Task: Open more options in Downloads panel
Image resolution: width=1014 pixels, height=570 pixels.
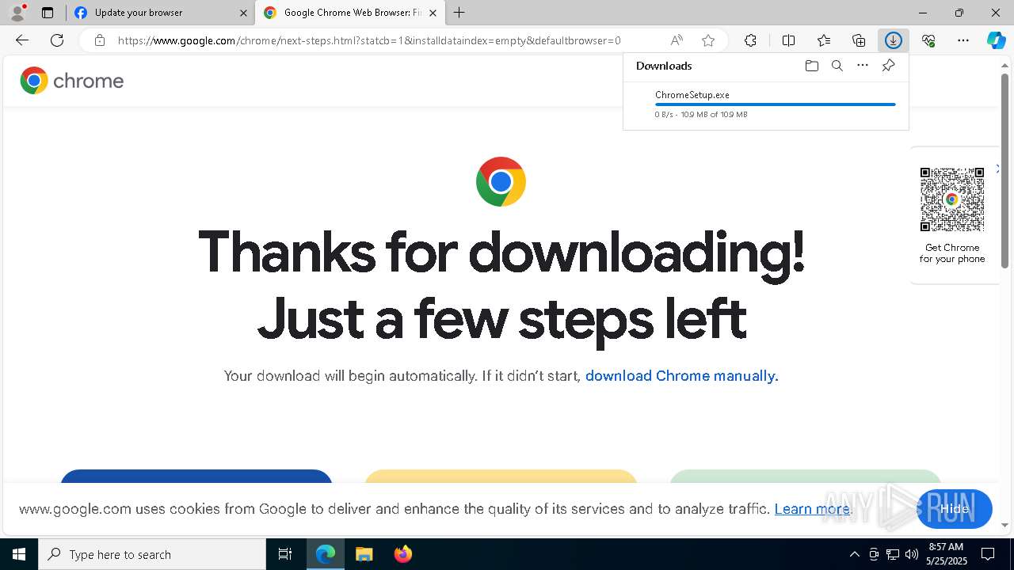Action: click(x=863, y=66)
